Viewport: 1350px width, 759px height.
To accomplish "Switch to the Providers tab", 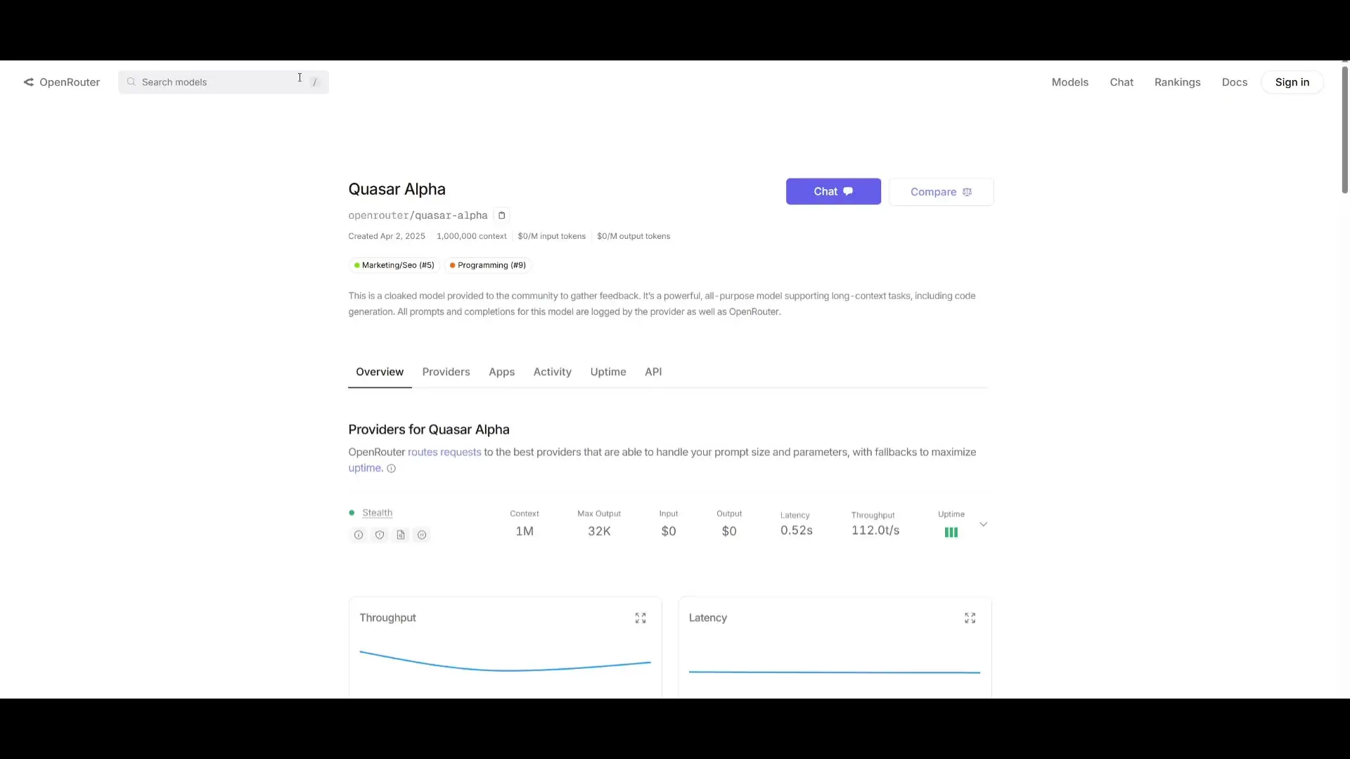I will 446,372.
